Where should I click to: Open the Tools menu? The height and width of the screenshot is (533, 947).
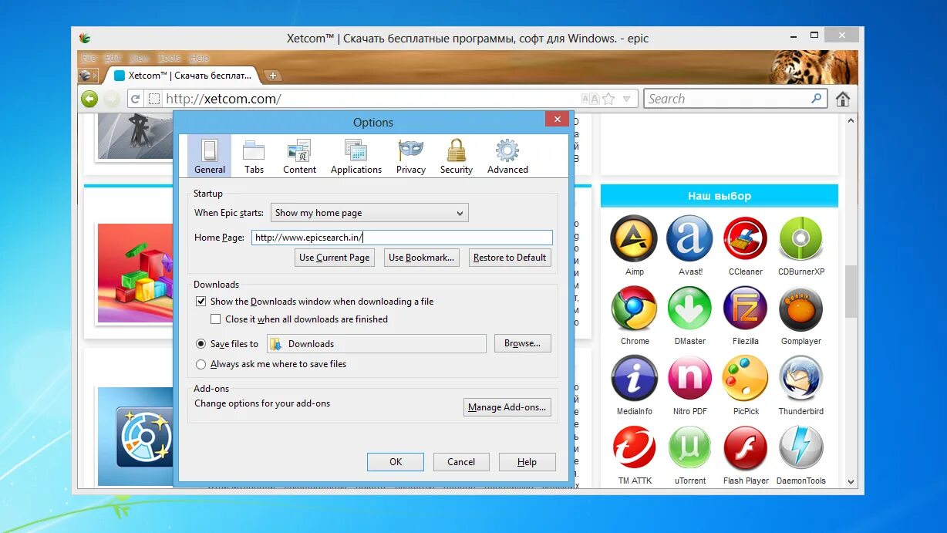(170, 59)
